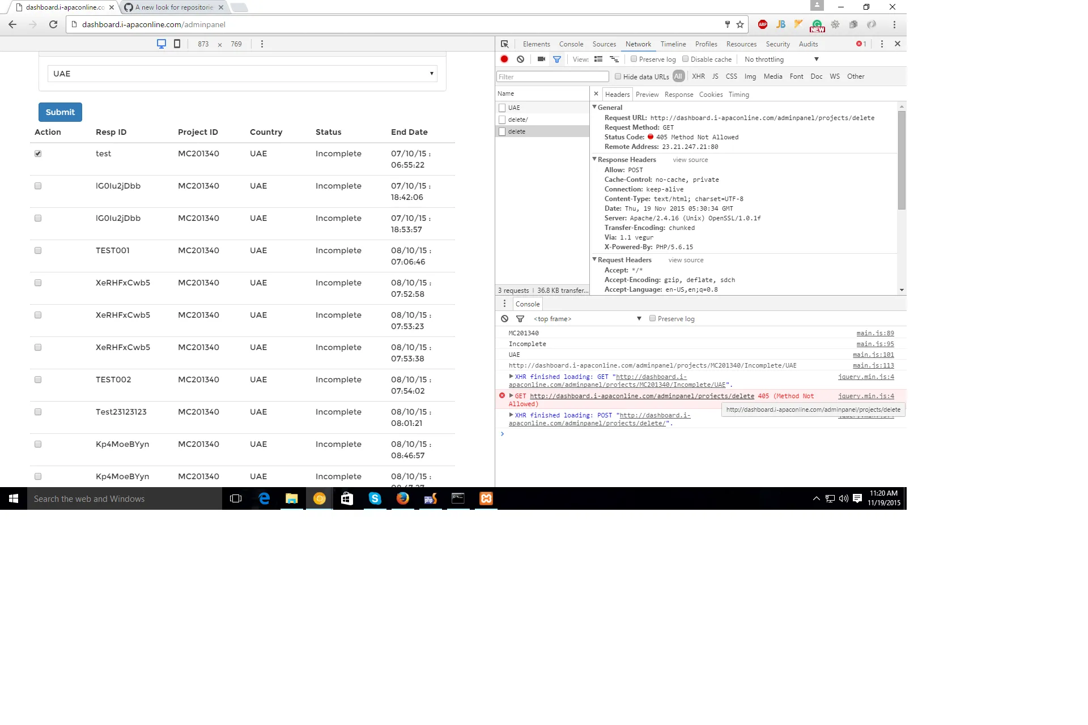The image size is (1088, 725).
Task: Uncheck the checkbox for test row
Action: [x=38, y=153]
